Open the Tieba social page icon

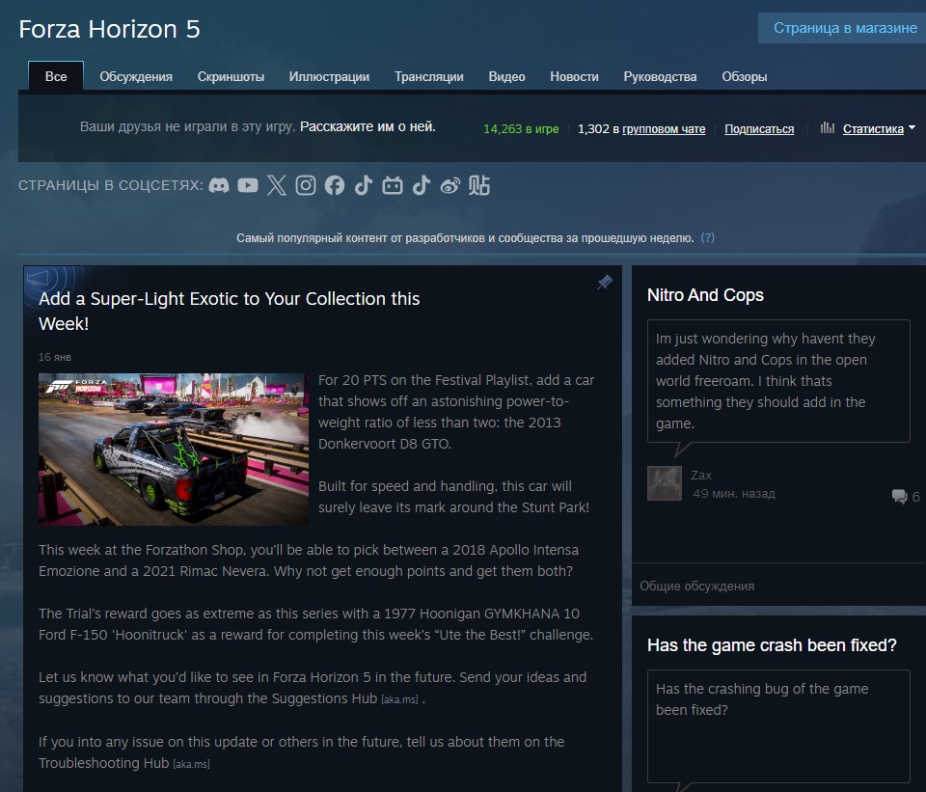(479, 185)
